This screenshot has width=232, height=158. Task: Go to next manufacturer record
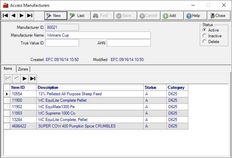point(21,16)
